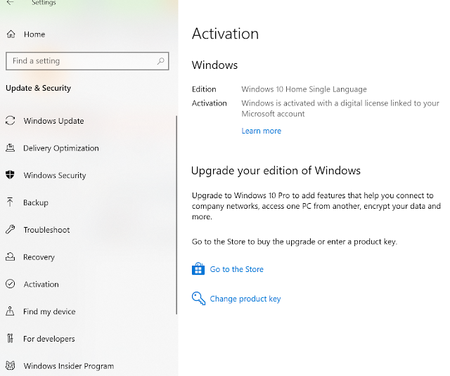This screenshot has height=376, width=450.
Task: Click the Windows Insider Program cat icon
Action: tap(11, 365)
